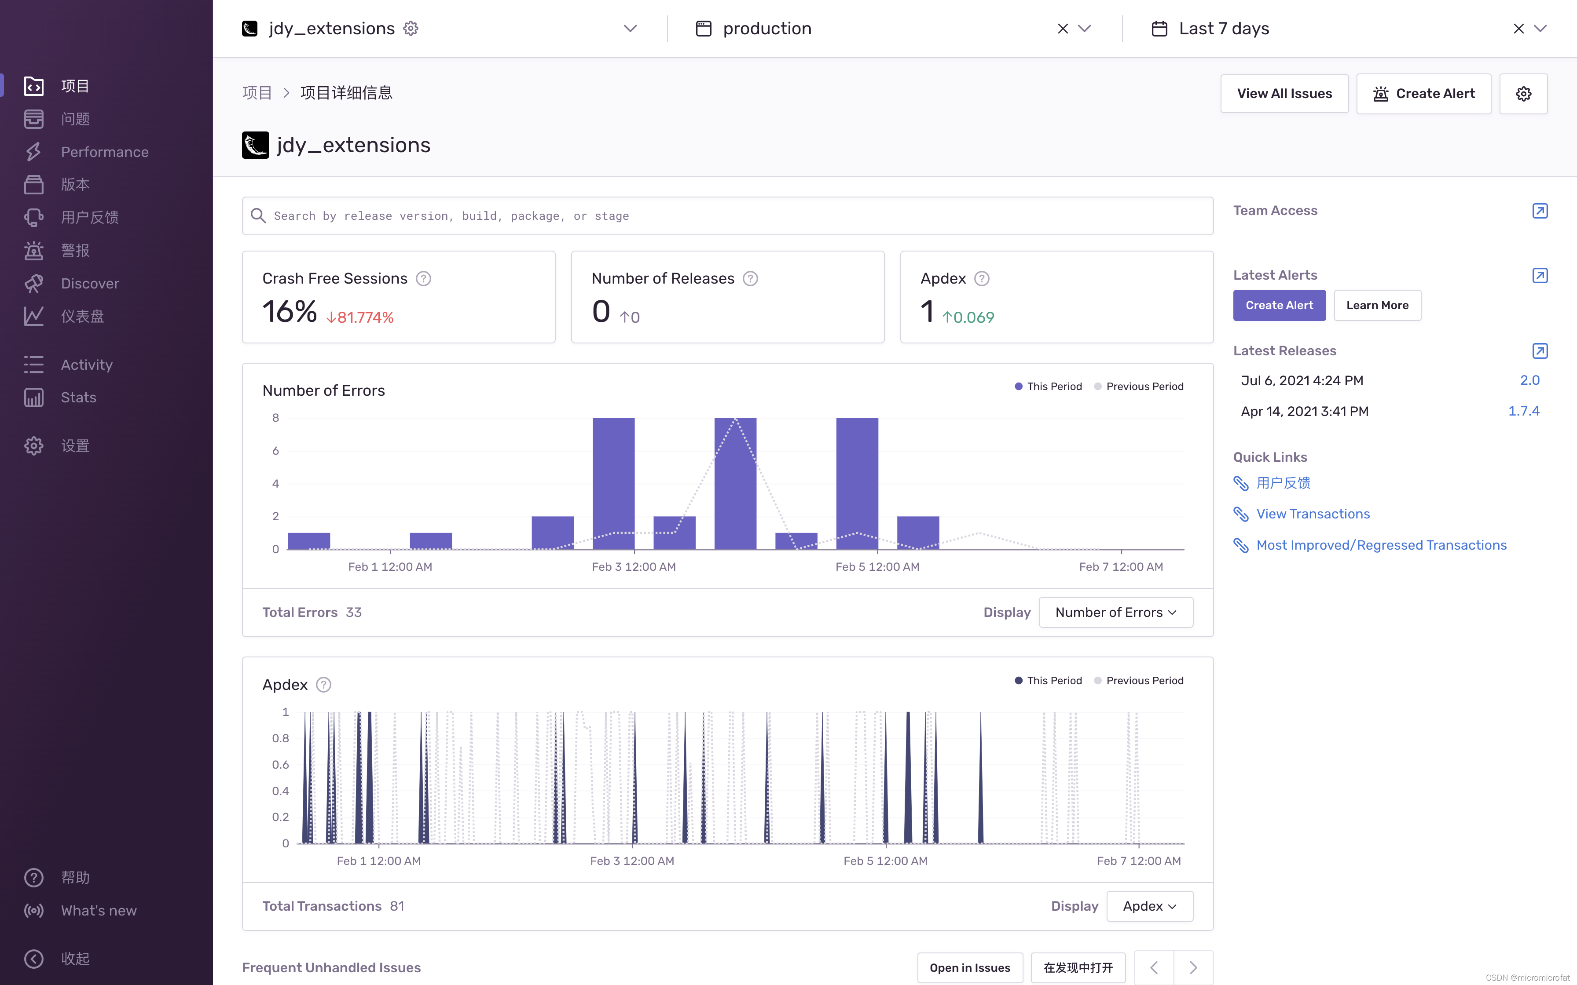1577x985 pixels.
Task: Open release version 2.0 link
Action: pos(1529,380)
